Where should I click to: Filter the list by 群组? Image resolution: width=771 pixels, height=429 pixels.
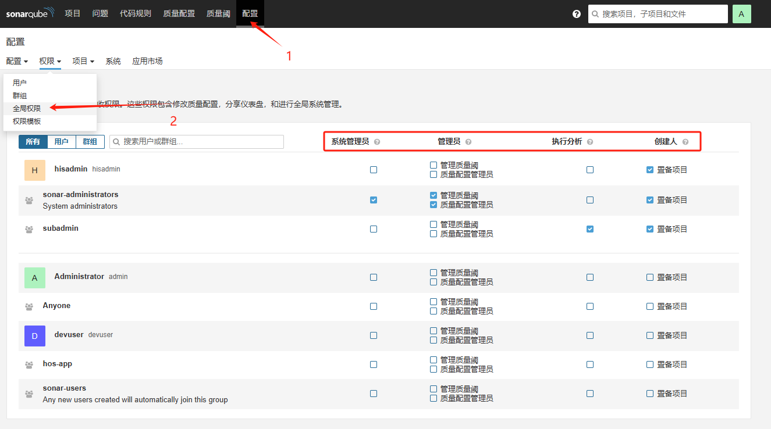tap(90, 142)
